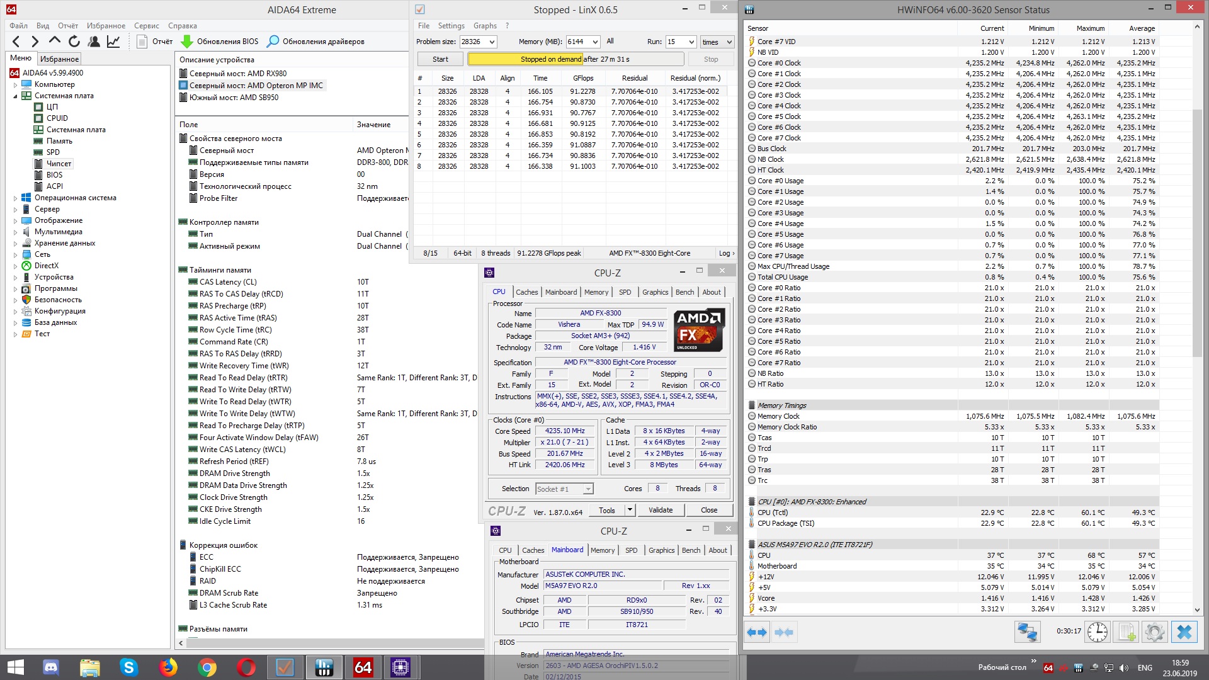
Task: Select Чипсет in the AIDA64 tree
Action: point(59,164)
